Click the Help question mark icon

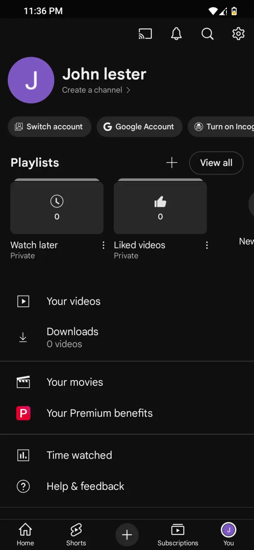[23, 486]
